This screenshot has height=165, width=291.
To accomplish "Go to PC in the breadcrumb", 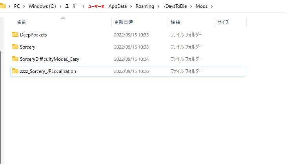I will [x=17, y=6].
